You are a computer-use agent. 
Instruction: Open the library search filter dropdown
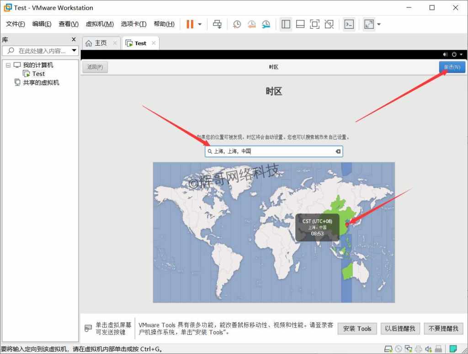tap(74, 51)
